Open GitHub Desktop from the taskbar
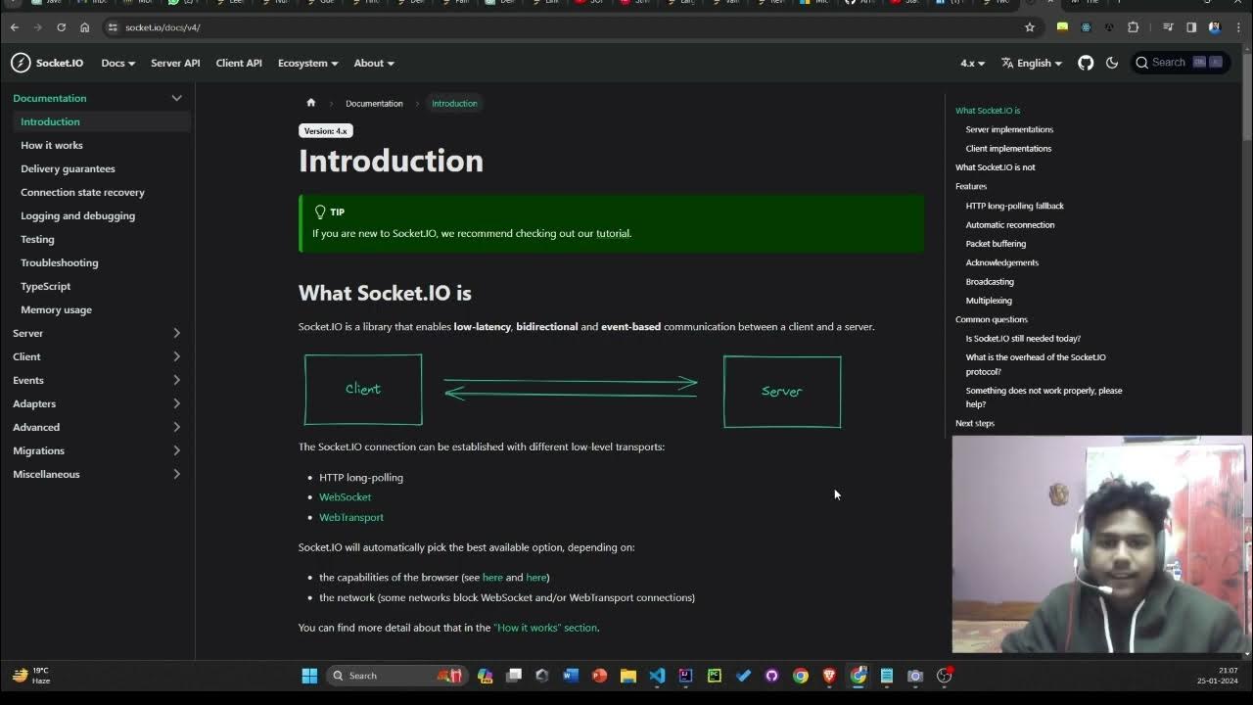This screenshot has height=705, width=1253. 771,676
